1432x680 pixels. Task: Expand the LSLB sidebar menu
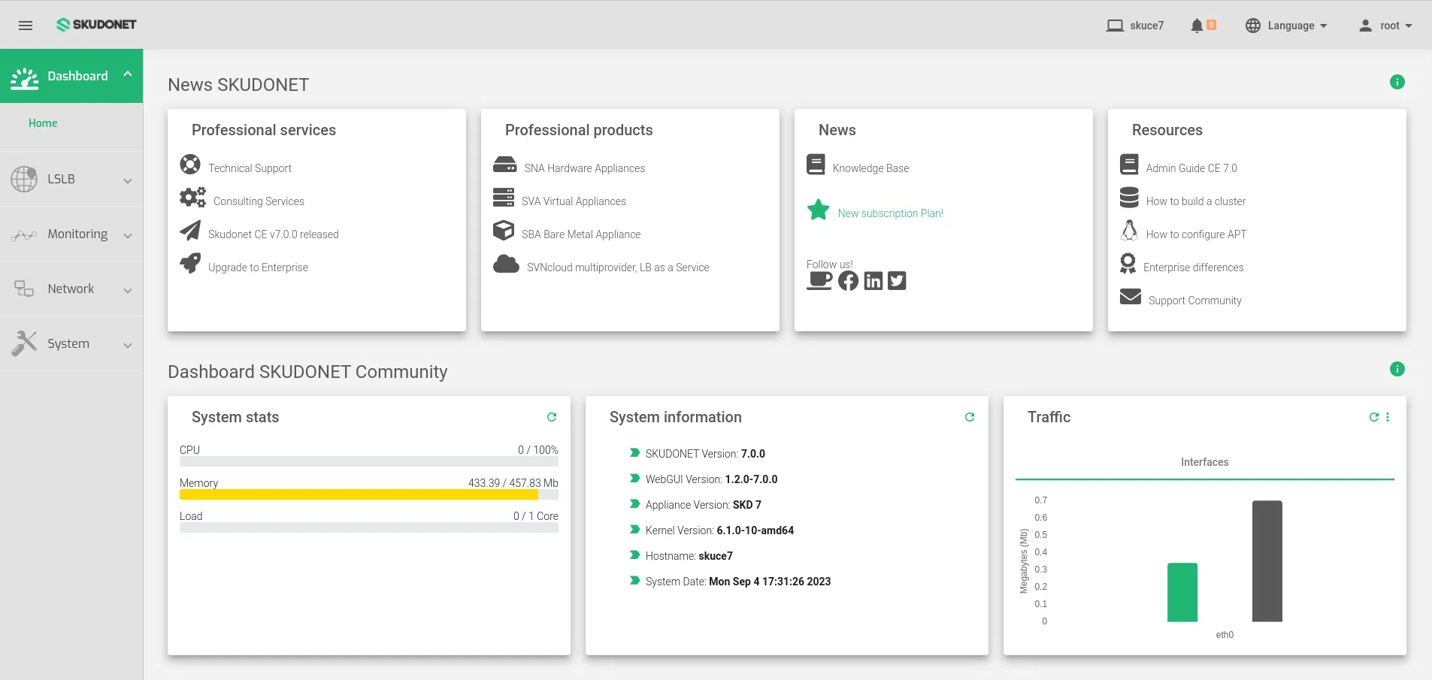coord(71,180)
